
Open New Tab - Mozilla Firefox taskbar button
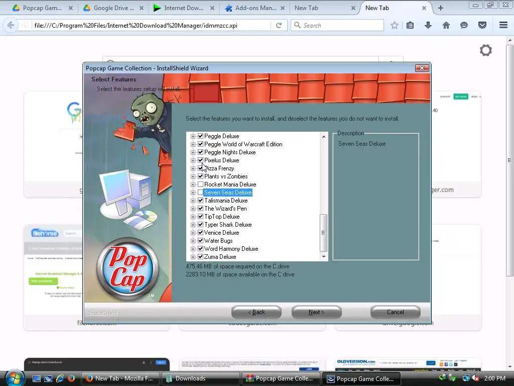pyautogui.click(x=120, y=378)
